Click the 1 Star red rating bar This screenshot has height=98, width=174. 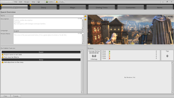[109, 58]
